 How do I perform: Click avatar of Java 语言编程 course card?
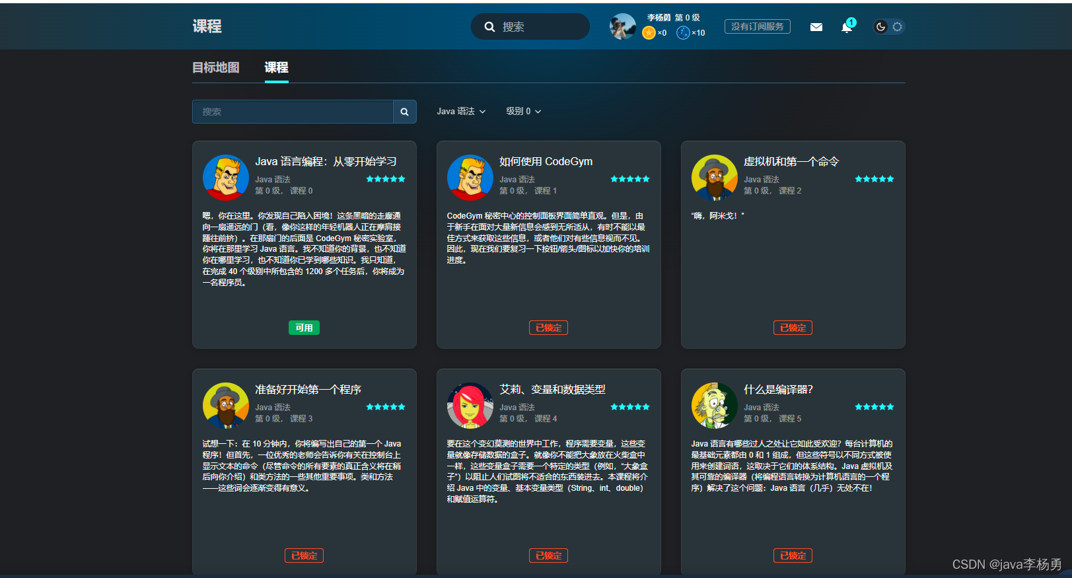(226, 178)
